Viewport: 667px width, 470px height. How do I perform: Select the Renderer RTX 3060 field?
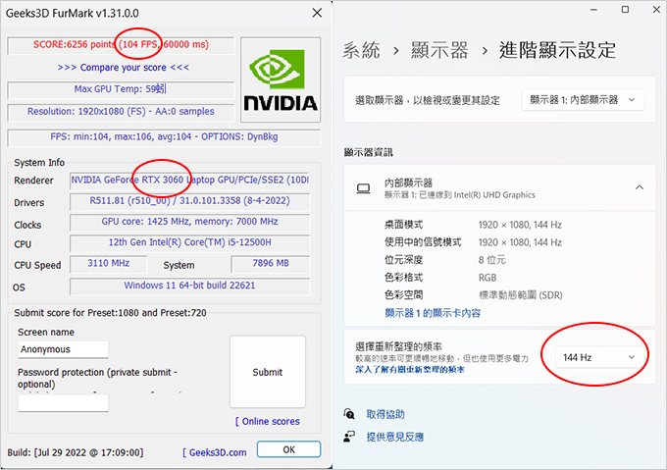click(189, 180)
